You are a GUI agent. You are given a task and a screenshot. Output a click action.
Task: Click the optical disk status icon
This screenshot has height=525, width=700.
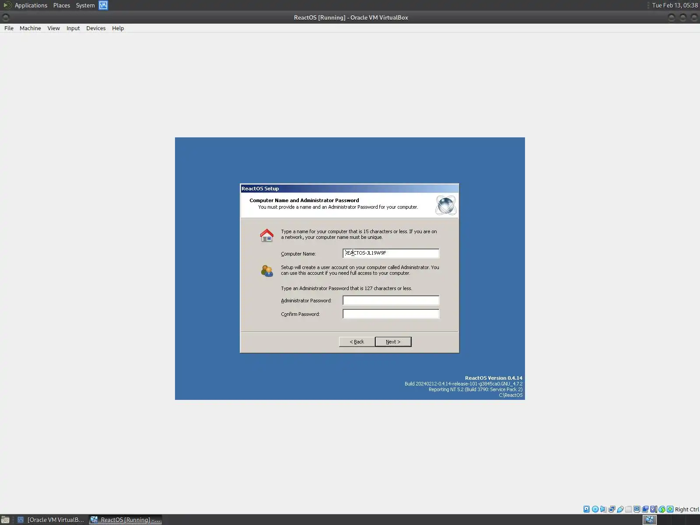595,509
